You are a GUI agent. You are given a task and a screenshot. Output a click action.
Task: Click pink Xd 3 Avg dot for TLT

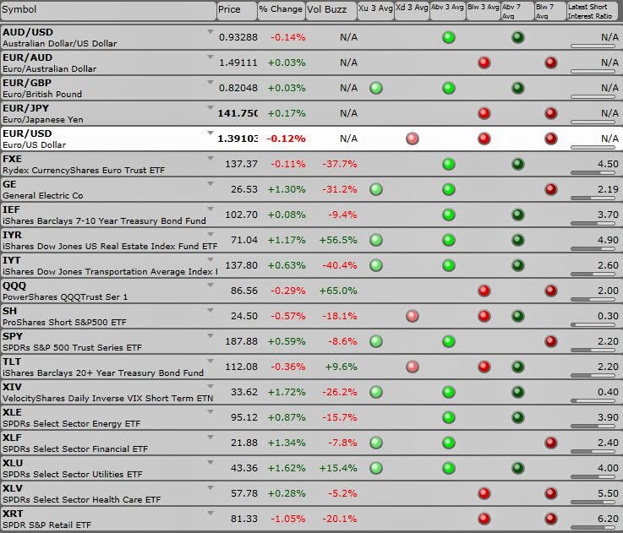coord(413,367)
